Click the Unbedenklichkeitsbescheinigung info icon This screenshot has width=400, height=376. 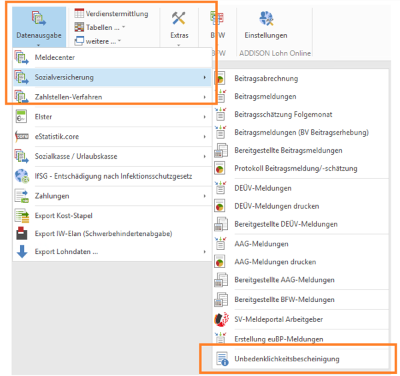(x=222, y=359)
